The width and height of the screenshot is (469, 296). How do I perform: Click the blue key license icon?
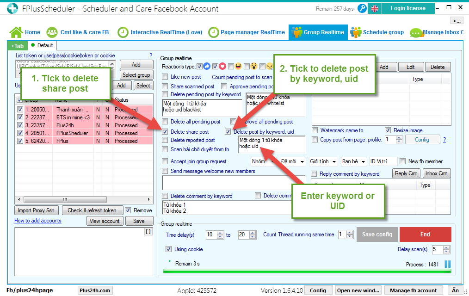click(x=362, y=8)
